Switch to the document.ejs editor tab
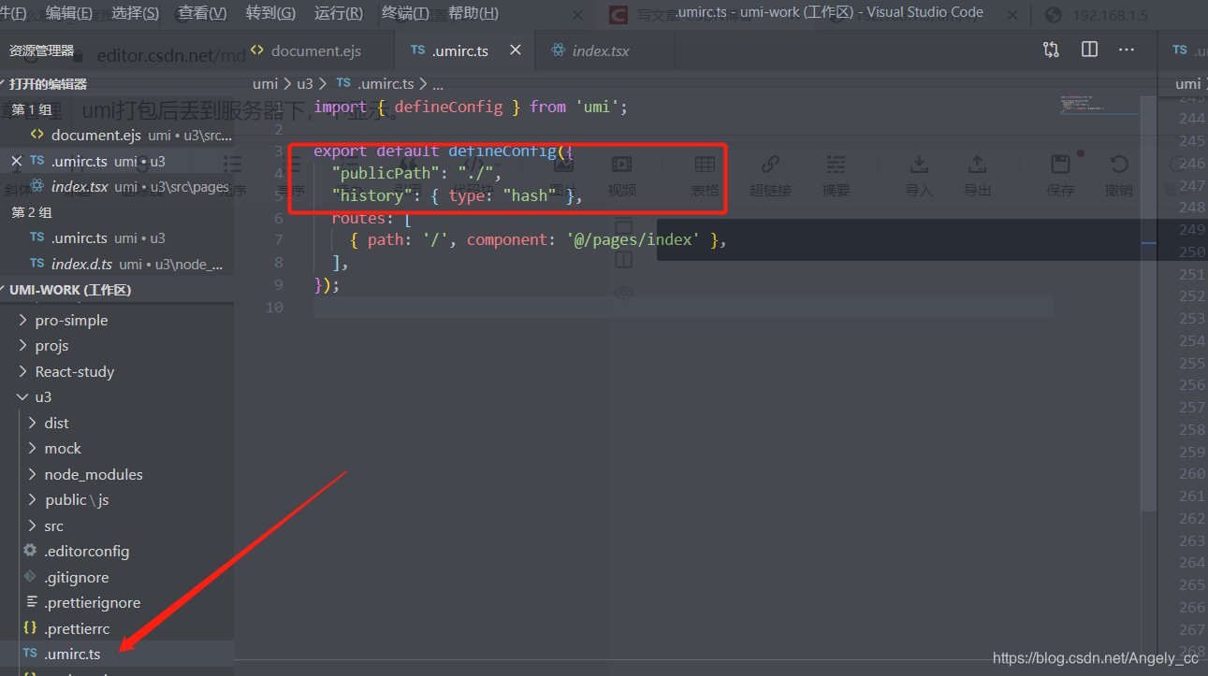 315,50
